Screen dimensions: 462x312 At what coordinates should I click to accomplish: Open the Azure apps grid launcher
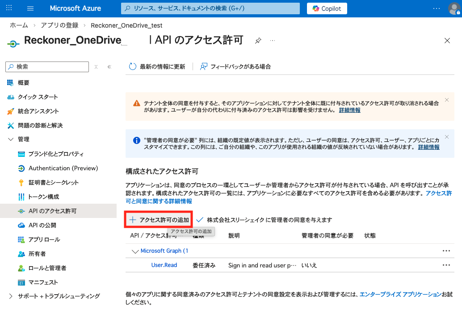(9, 8)
